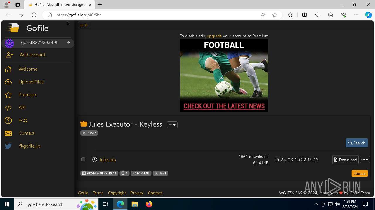
Task: Open Browser essentials heart icon
Action: pyautogui.click(x=343, y=15)
